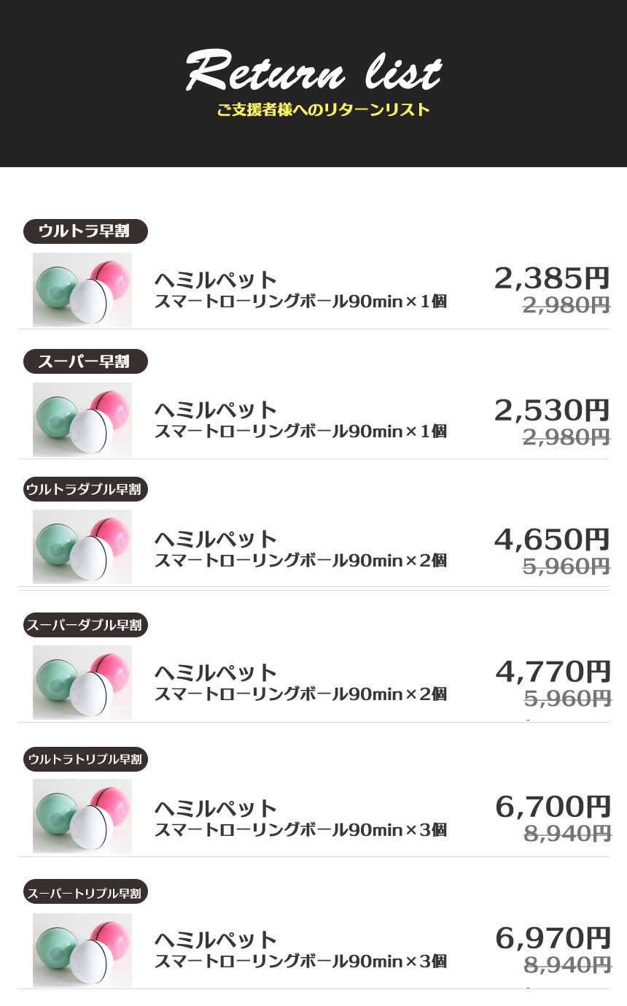This screenshot has height=1006, width=627.
Task: View product image in ウルトラトリプル早割 row
Action: [82, 815]
